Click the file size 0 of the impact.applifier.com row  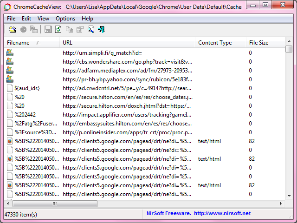pos(251,115)
